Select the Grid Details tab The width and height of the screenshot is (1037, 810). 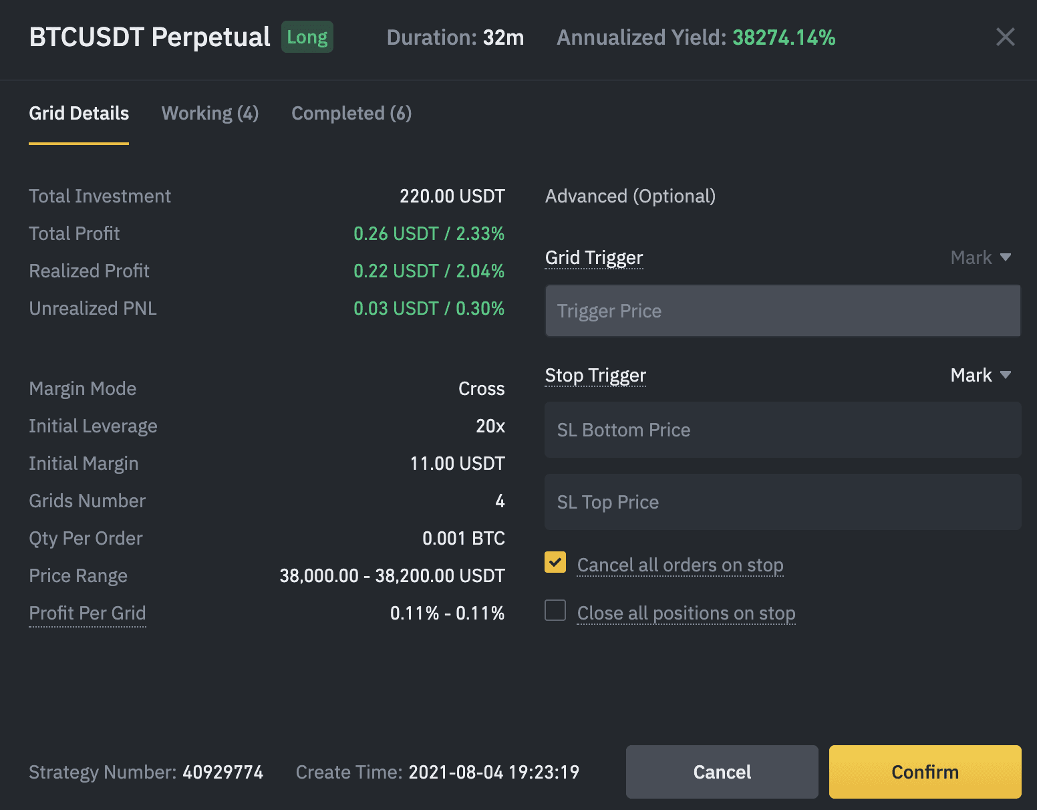point(79,113)
